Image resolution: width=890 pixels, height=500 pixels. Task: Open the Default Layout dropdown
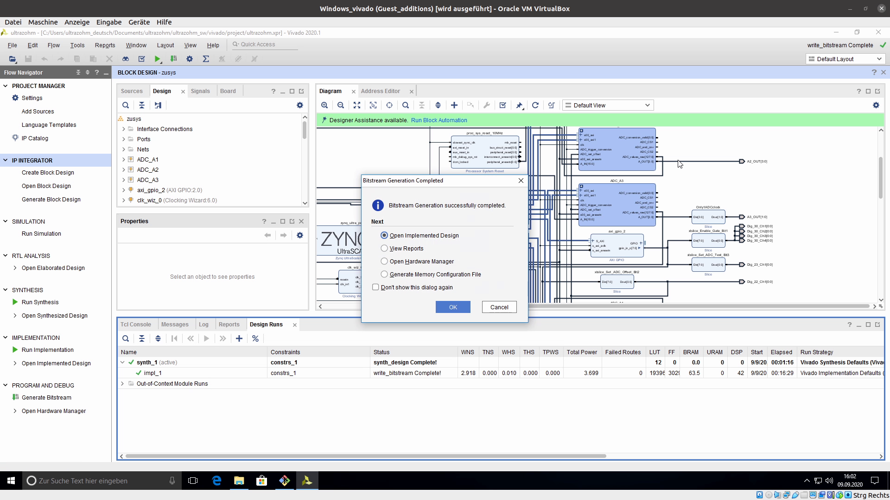point(845,59)
